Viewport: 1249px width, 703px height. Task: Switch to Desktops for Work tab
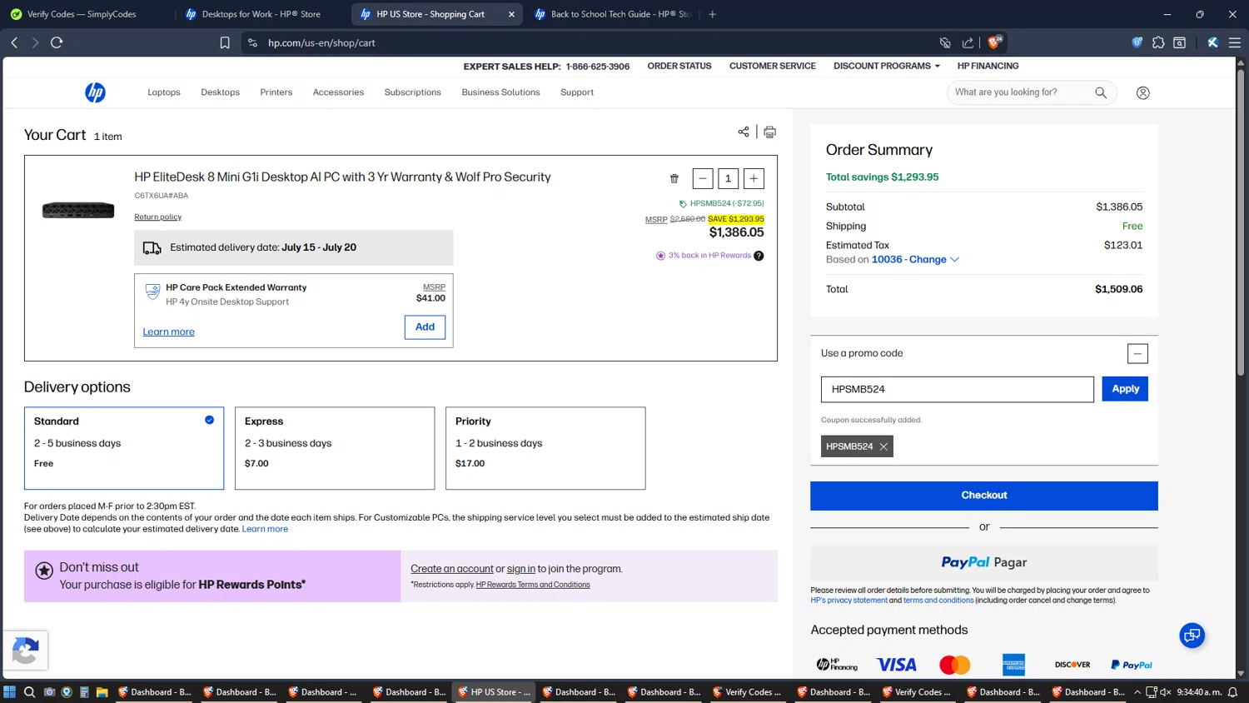pos(261,14)
